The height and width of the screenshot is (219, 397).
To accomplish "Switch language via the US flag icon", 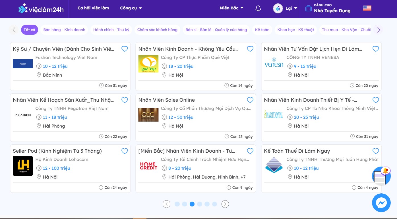I will tap(367, 8).
